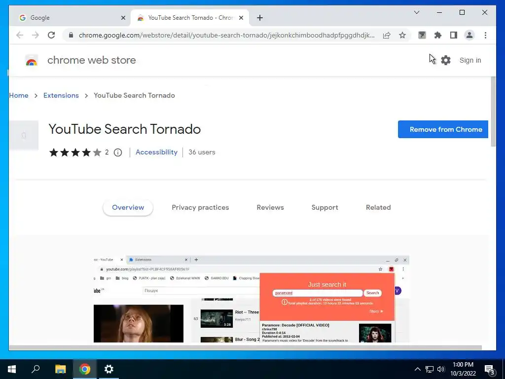Click the extension's placeholder logo image
Viewport: 505px width, 379px height.
[x=24, y=135]
